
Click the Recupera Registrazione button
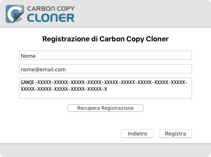(x=105, y=108)
